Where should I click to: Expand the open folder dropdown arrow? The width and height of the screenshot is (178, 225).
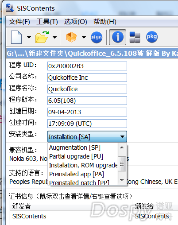click(x=54, y=37)
